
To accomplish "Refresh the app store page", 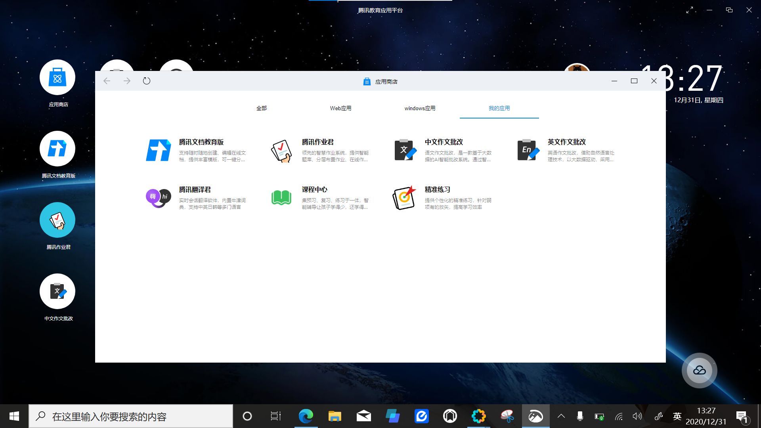I will pos(147,81).
